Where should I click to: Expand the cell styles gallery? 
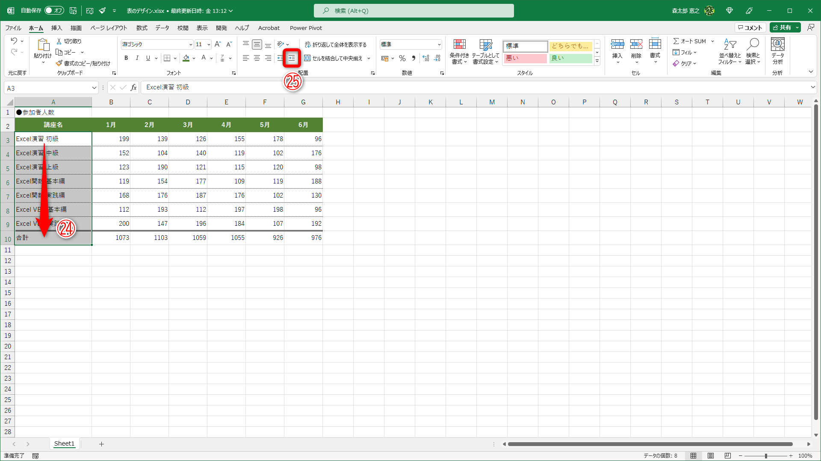[597, 62]
